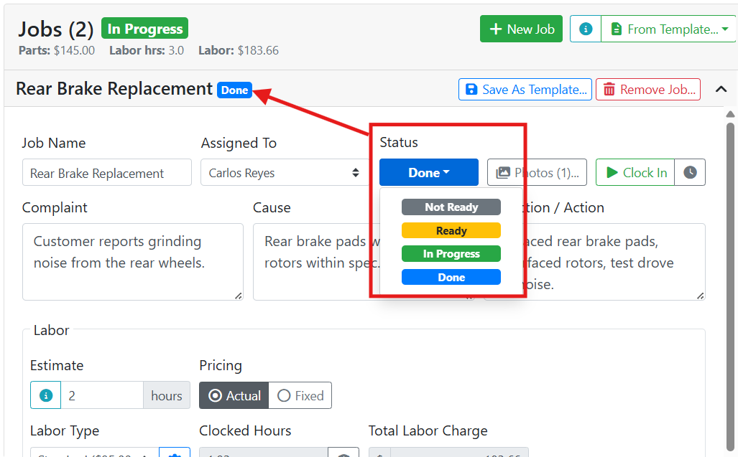
Task: Collapse the Rear Brake Replacement job chevron
Action: (x=721, y=89)
